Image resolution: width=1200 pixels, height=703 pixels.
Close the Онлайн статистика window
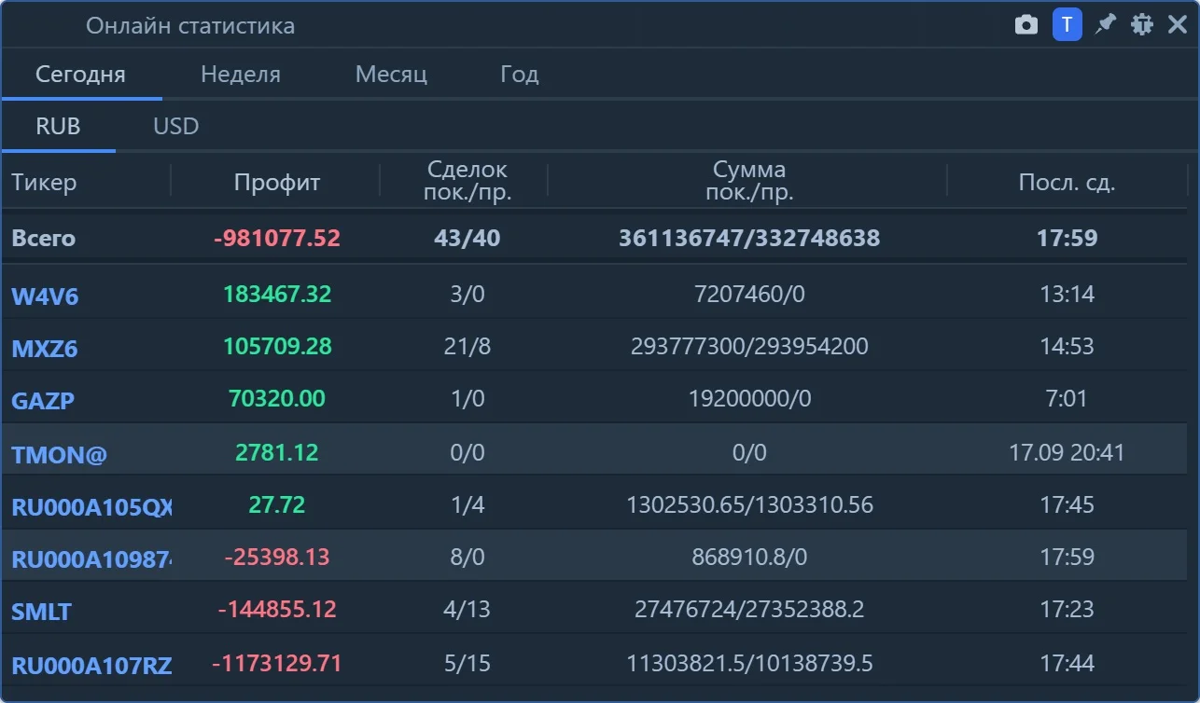[1178, 24]
